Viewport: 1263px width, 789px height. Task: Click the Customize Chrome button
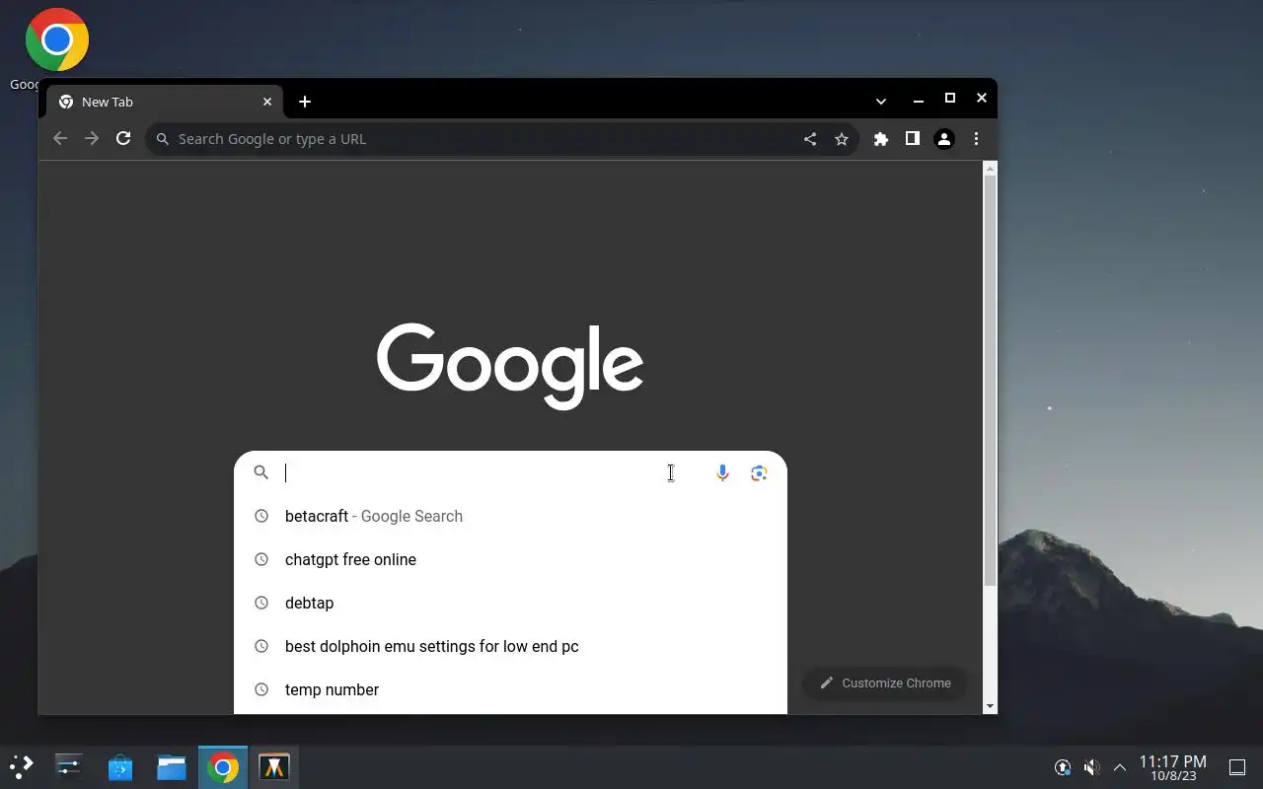tap(885, 682)
